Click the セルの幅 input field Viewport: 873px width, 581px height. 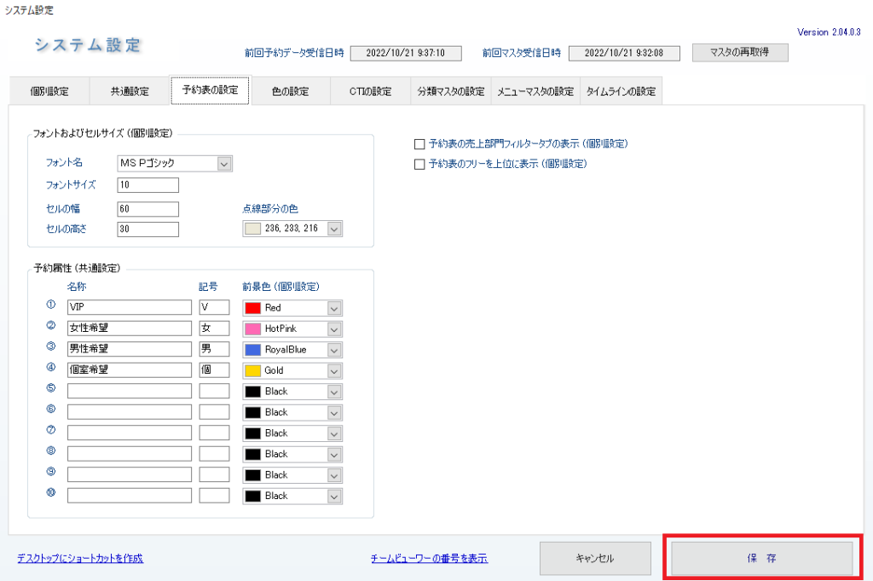pos(147,209)
